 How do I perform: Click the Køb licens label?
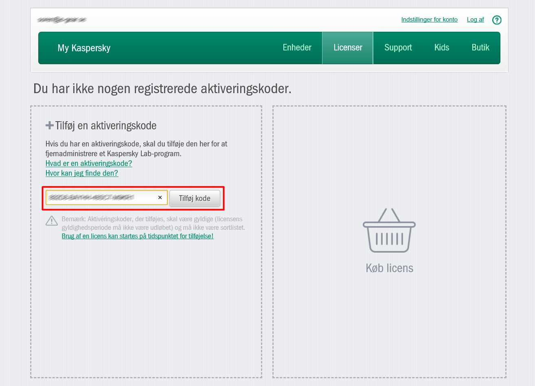(x=389, y=268)
